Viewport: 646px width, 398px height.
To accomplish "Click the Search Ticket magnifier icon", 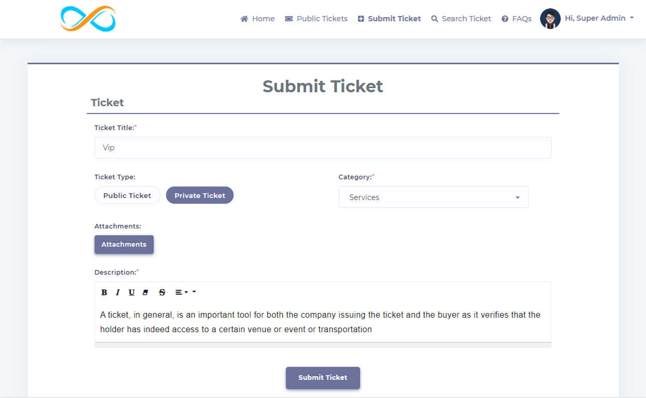I will point(434,18).
